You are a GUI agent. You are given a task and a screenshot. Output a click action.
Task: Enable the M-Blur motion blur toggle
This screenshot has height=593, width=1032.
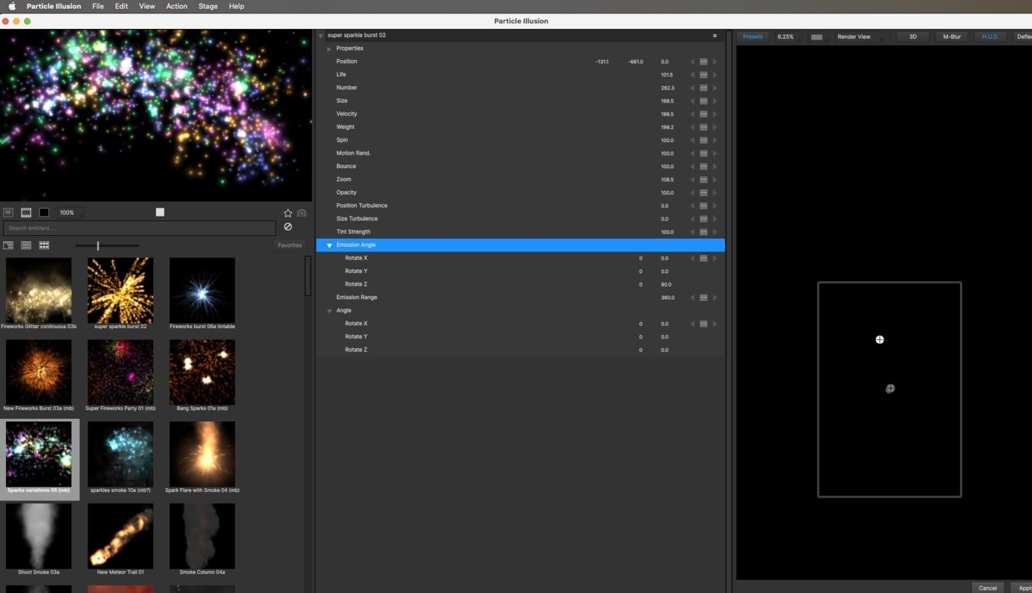click(951, 37)
